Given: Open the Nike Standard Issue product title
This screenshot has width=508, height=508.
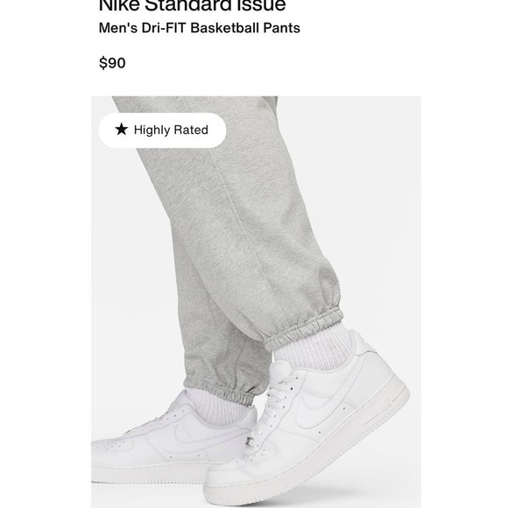Looking at the screenshot, I should (192, 5).
